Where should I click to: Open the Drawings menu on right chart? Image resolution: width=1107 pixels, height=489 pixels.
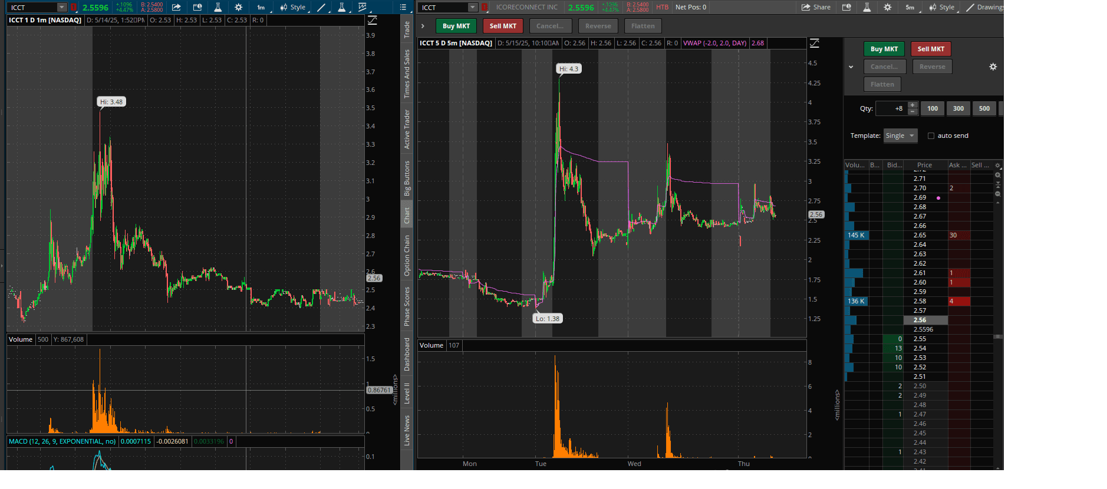click(x=984, y=7)
